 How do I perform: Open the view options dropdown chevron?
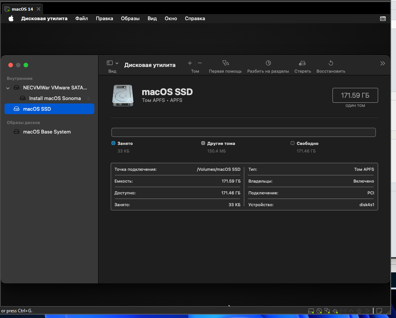pos(117,63)
